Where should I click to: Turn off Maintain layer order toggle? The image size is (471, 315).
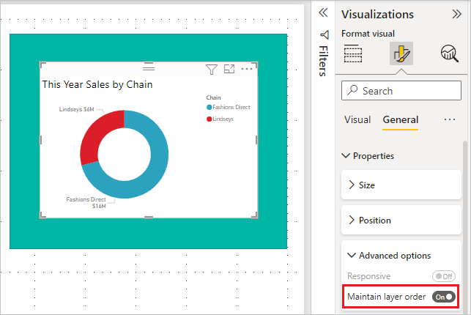coord(443,297)
